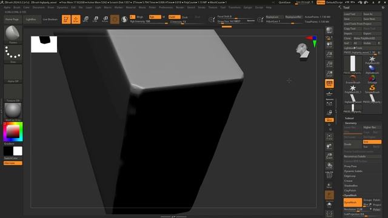Activate the Rotate transform icon
The height and width of the screenshot is (218, 388).
[x=105, y=19]
